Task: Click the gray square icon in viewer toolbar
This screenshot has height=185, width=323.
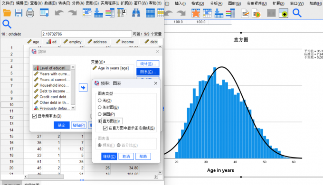Action: [x=271, y=13]
